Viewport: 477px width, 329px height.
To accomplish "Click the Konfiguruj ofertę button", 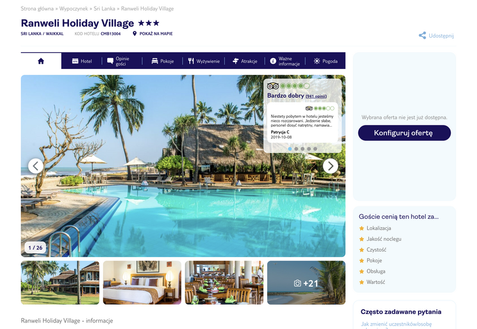I will point(404,133).
